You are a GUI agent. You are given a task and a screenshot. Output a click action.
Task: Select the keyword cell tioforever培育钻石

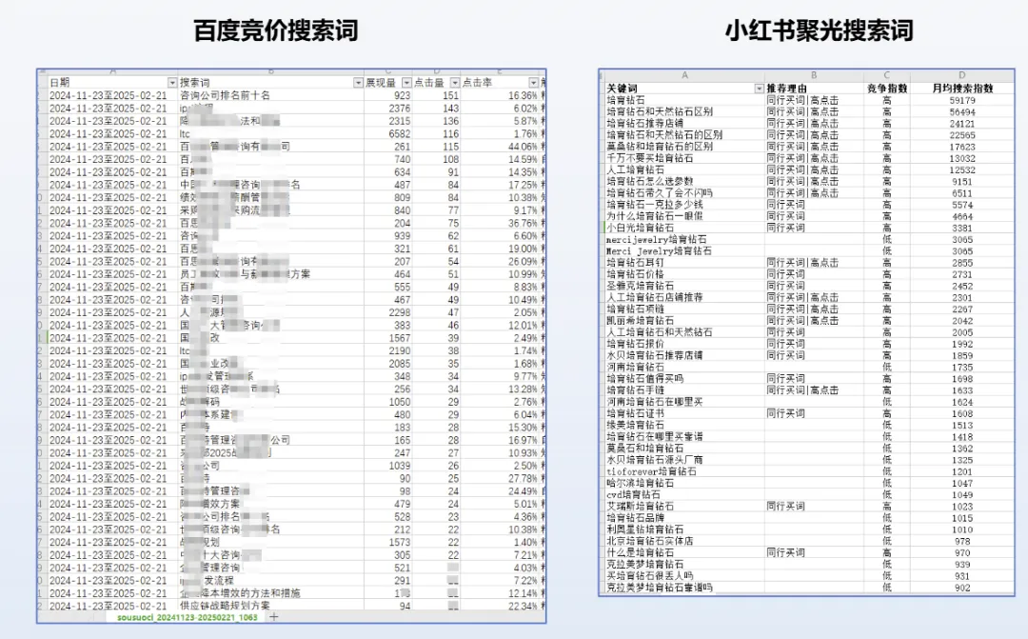tap(684, 471)
